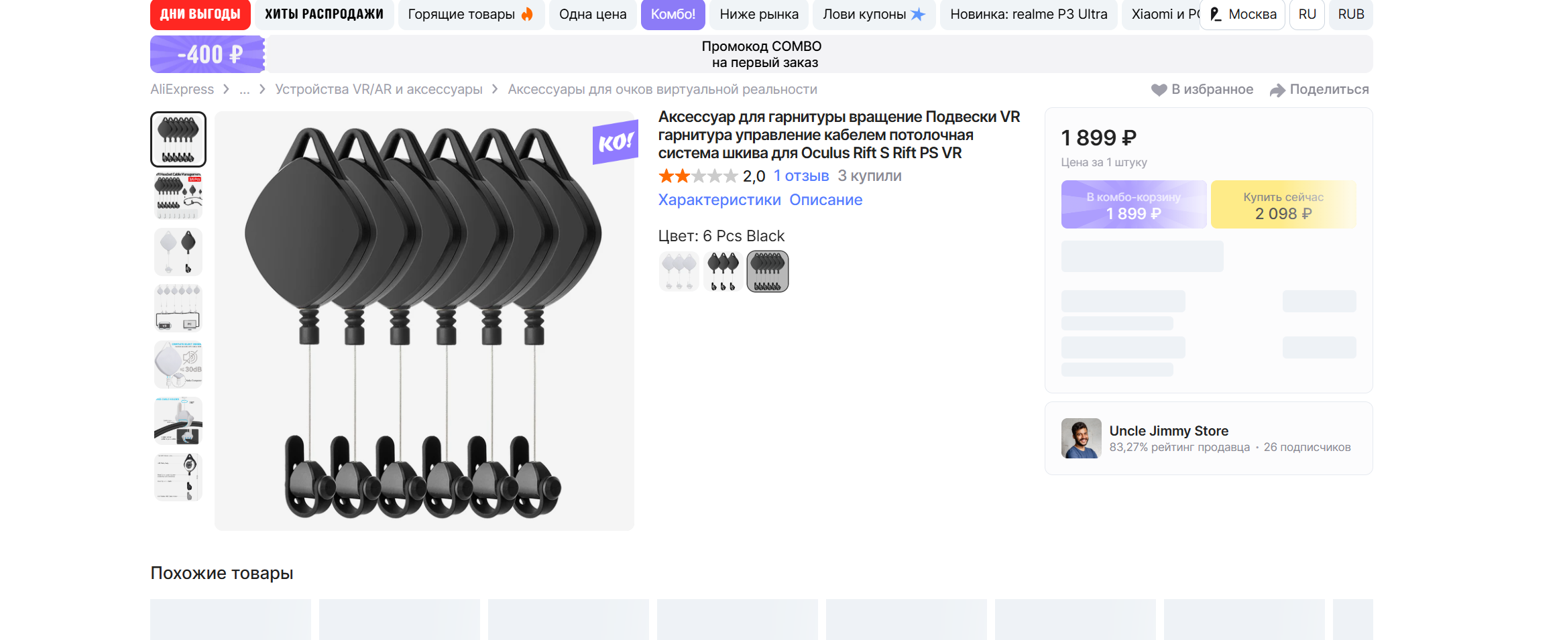The height and width of the screenshot is (640, 1567).
Task: Open the 1 отзыв reviews link
Action: click(x=801, y=176)
